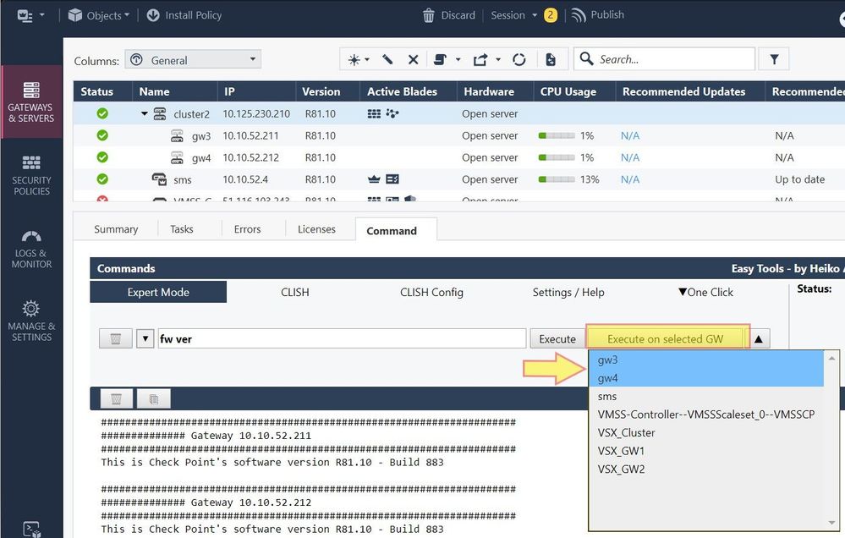
Task: Click the Delete X icon in toolbar
Action: click(x=413, y=59)
